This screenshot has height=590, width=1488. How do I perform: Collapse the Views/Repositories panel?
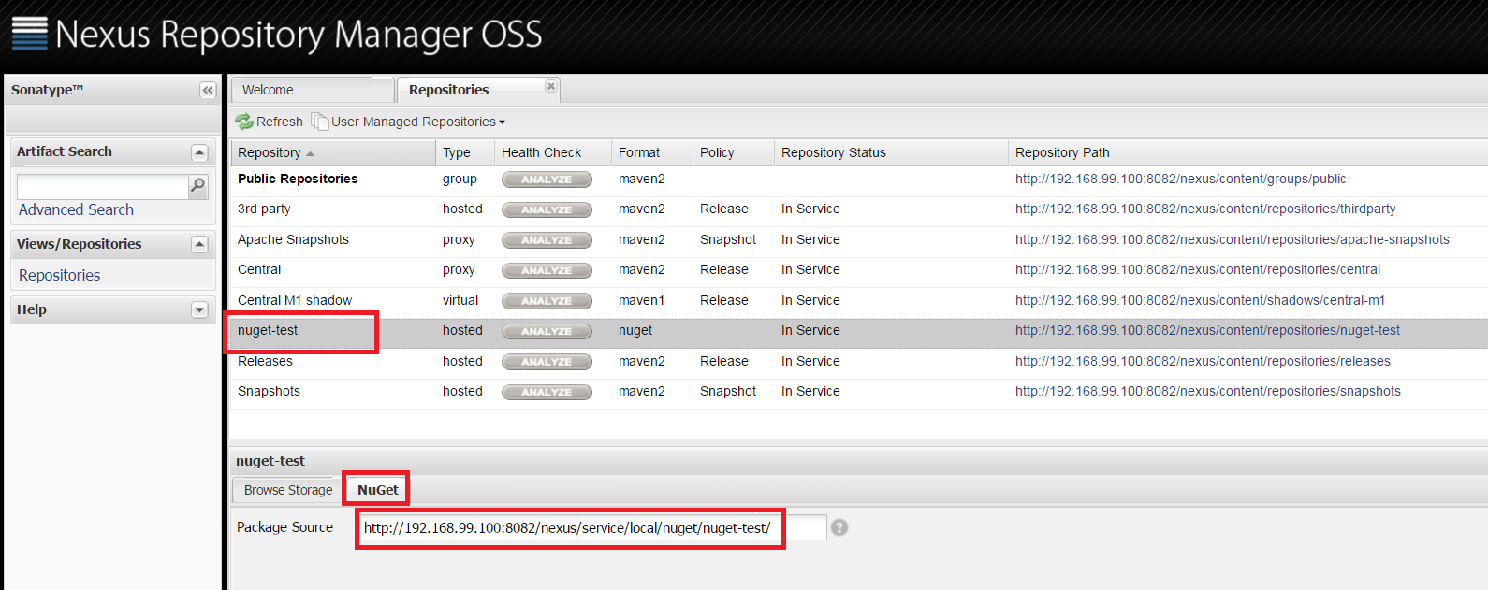[x=199, y=244]
